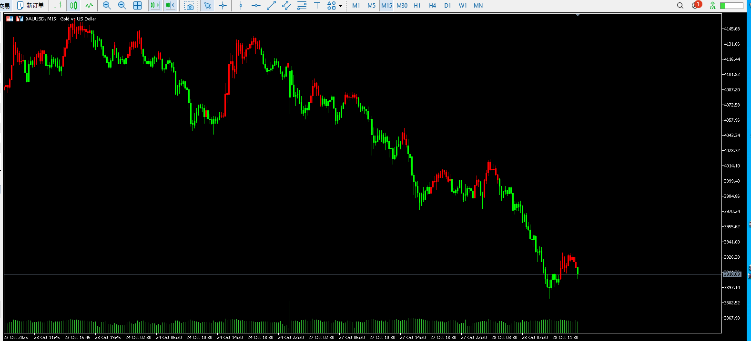Toggle chart shift from right border
The image size is (751, 341).
[171, 6]
